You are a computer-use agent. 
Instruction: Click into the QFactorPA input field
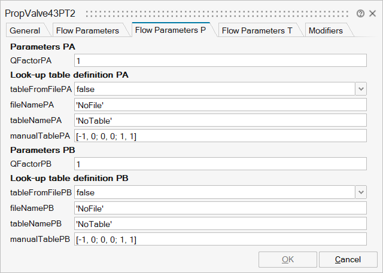220,60
